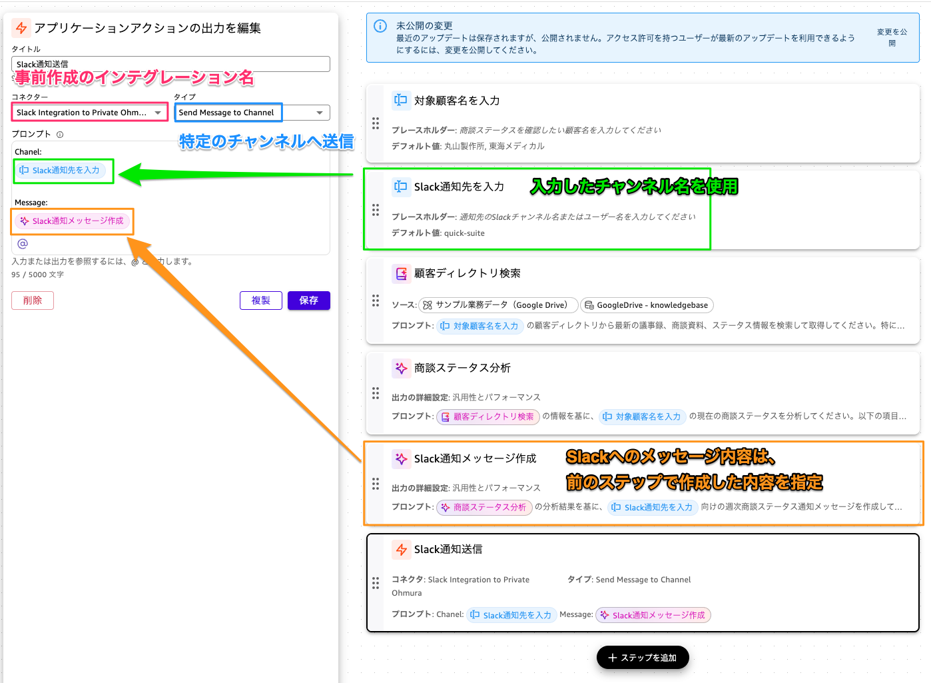Click the directory icon on 顧客ディレクトリ検索 step
This screenshot has width=931, height=683.
pyautogui.click(x=401, y=273)
